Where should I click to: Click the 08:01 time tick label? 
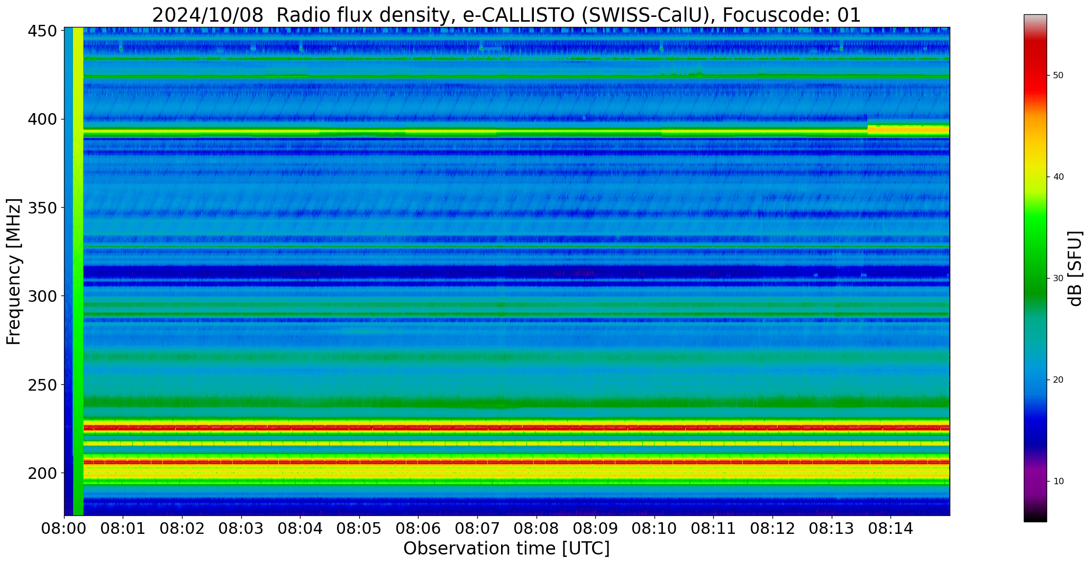pyautogui.click(x=123, y=528)
